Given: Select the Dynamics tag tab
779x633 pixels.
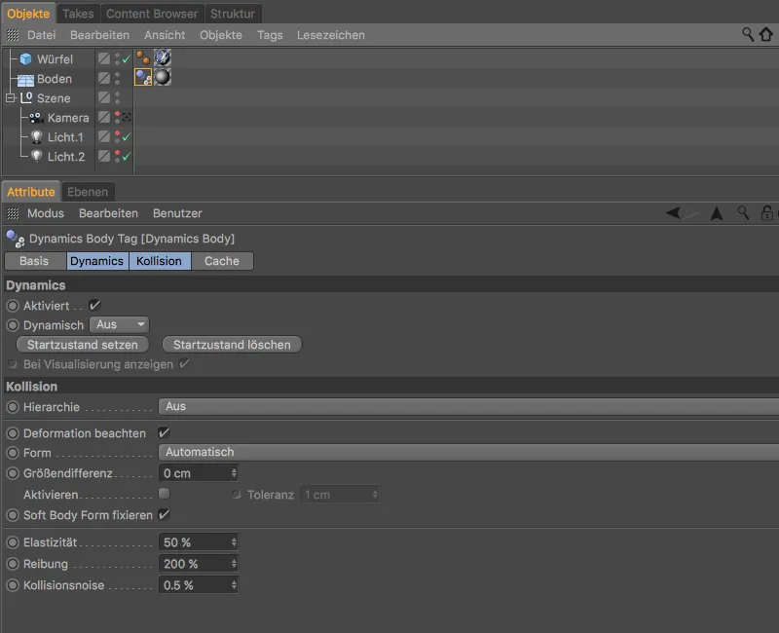Looking at the screenshot, I should tap(96, 261).
